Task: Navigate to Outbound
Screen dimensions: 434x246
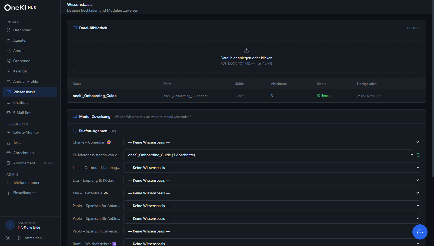Action: point(30,61)
